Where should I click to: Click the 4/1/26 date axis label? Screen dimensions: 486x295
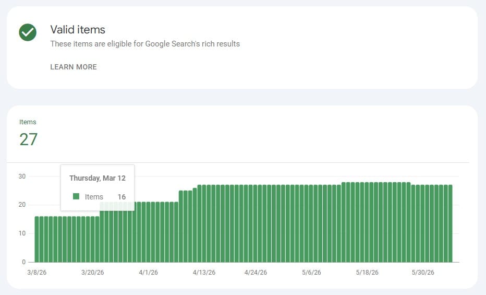148,273
